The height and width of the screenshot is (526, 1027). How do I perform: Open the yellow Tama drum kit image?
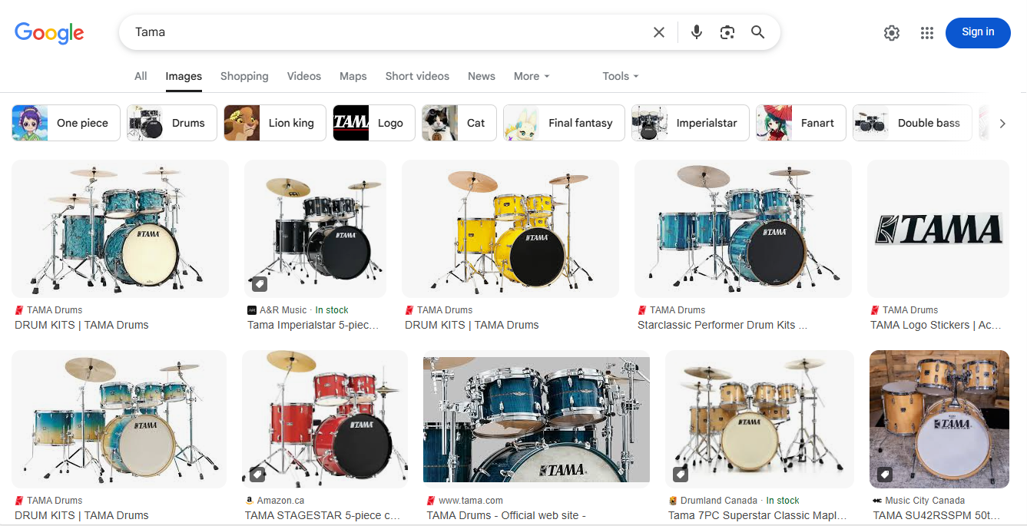510,229
